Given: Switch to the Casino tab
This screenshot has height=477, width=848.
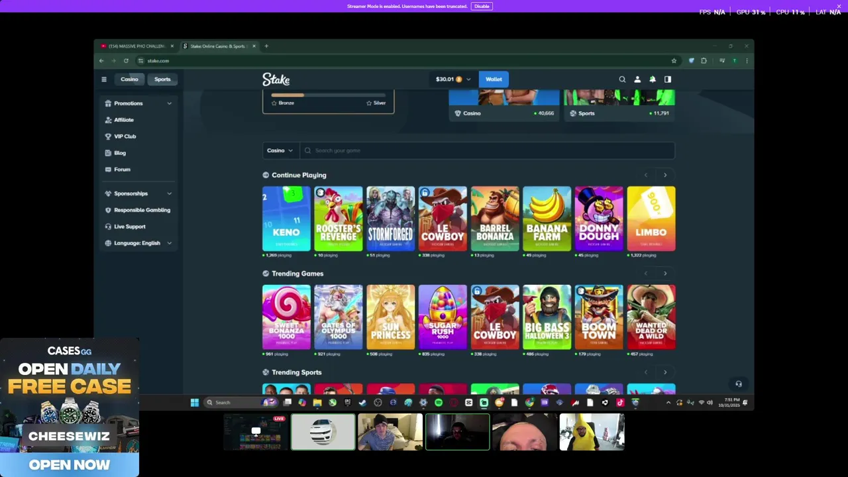Looking at the screenshot, I should click(129, 79).
